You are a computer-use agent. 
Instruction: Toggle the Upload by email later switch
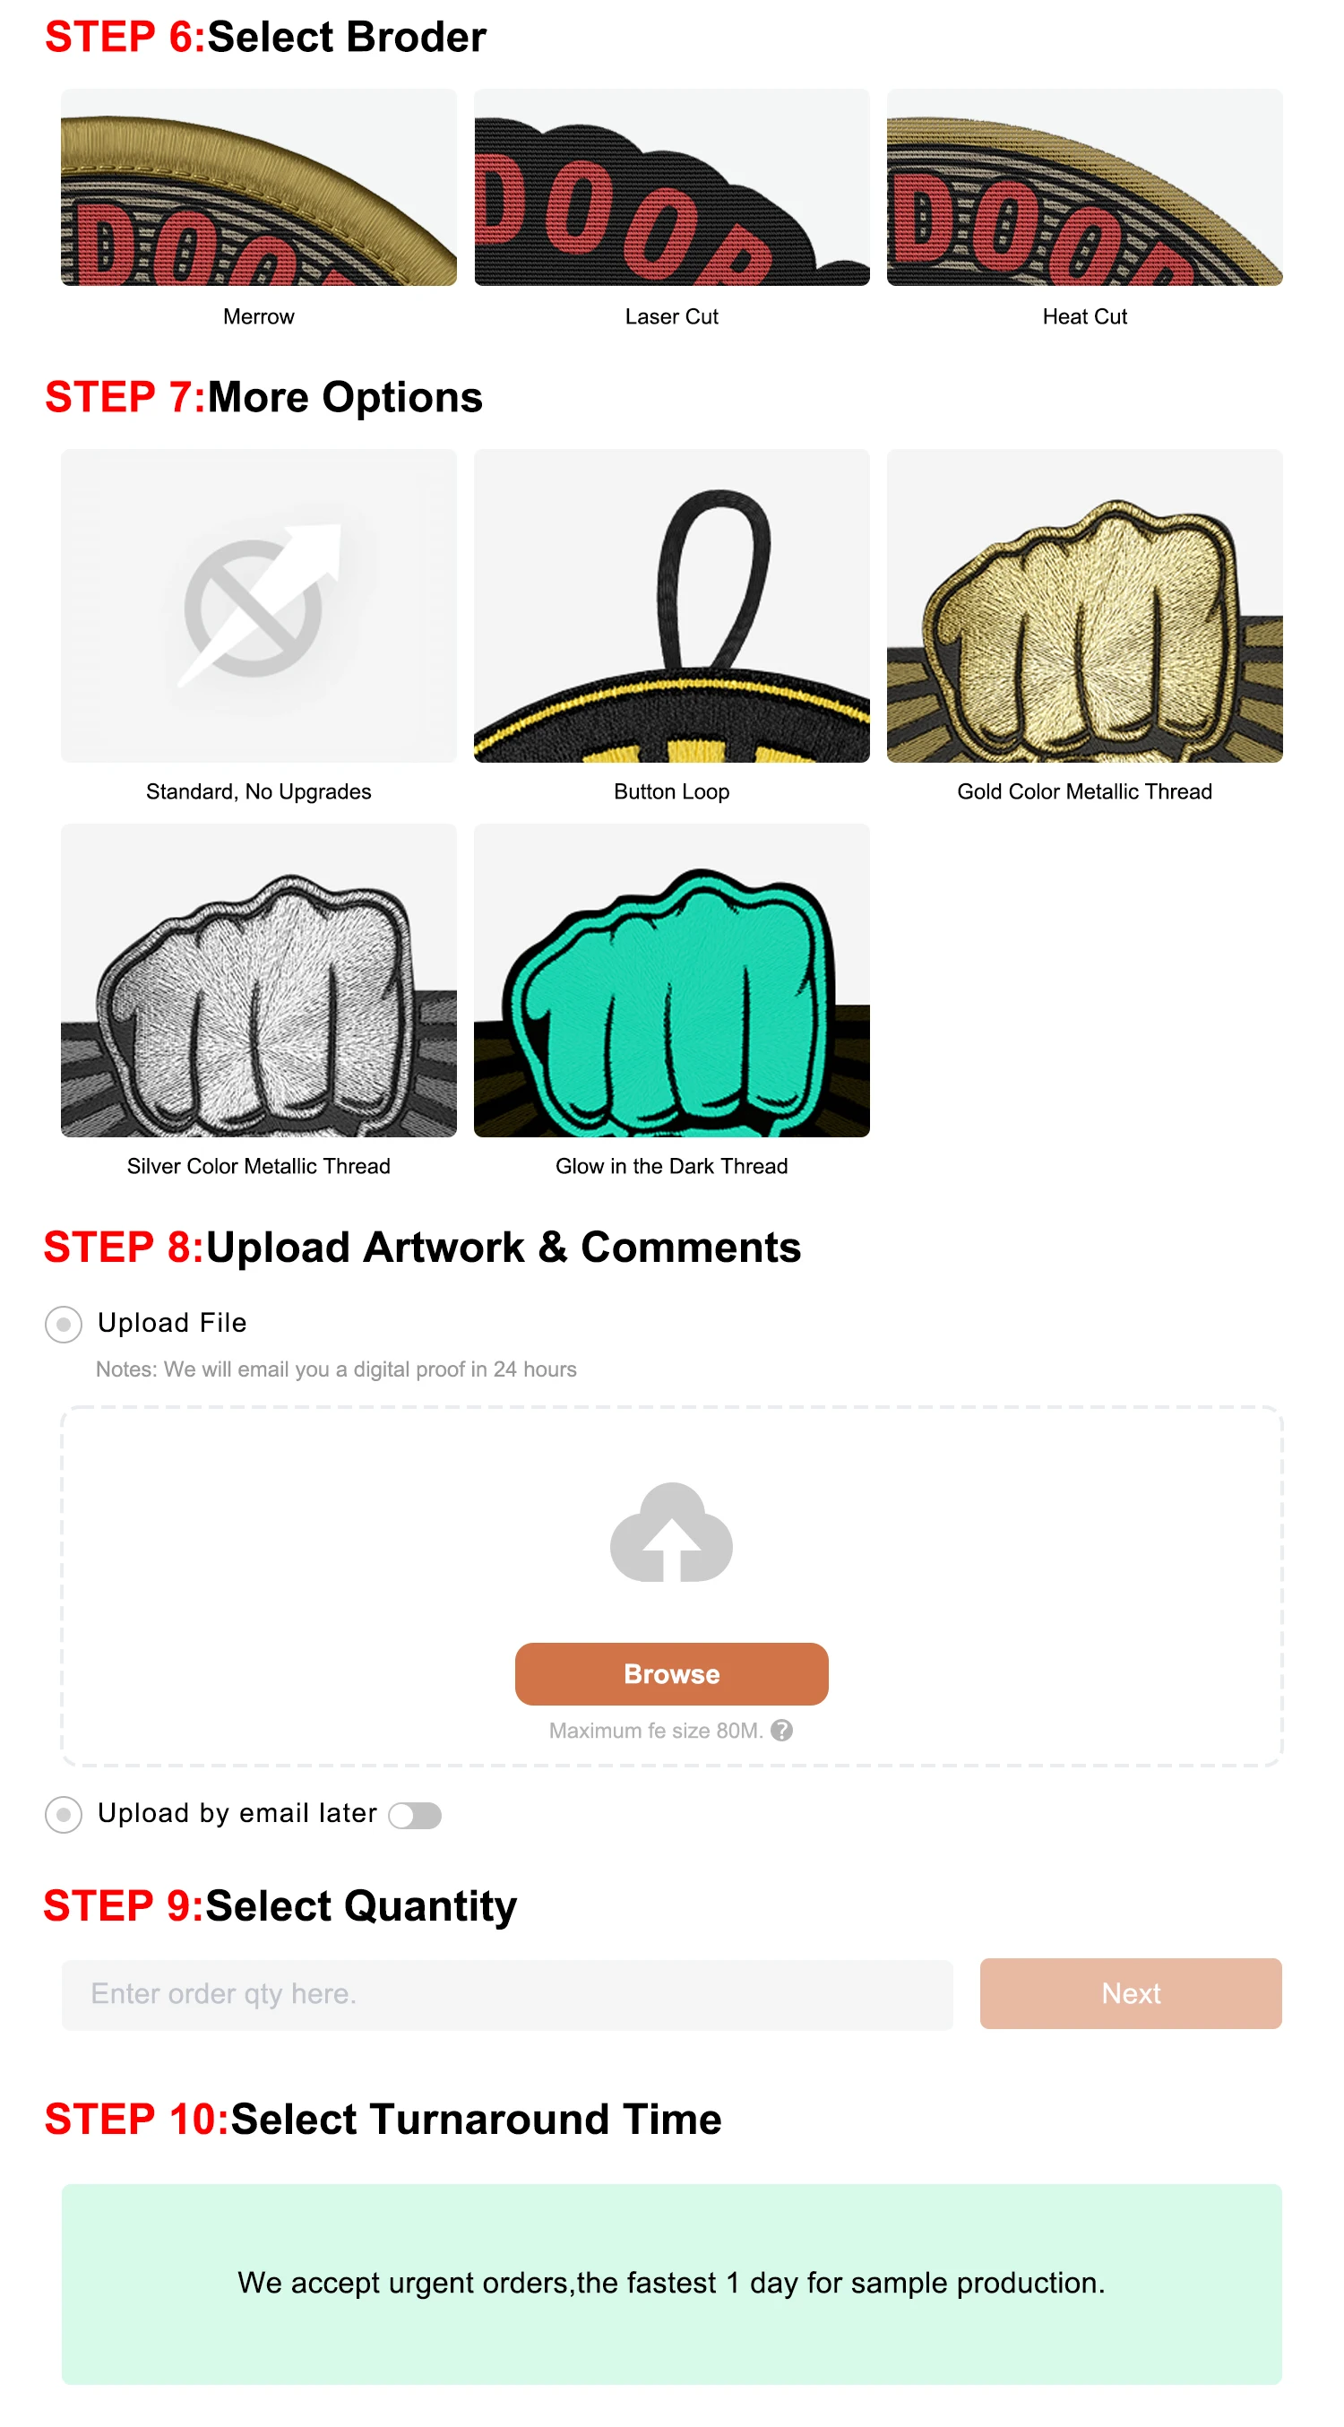[415, 1815]
